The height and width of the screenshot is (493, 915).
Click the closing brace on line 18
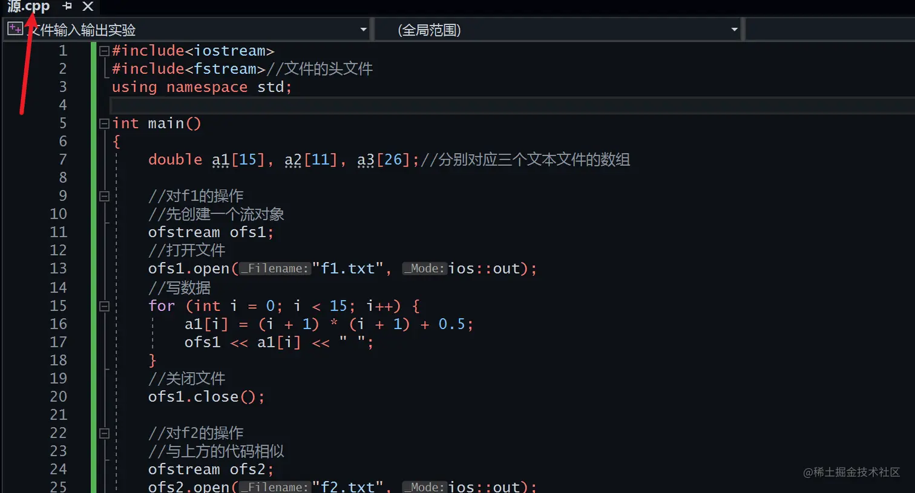(x=152, y=361)
